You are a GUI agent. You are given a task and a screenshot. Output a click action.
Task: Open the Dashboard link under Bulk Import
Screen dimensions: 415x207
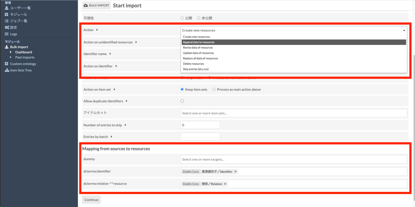pyautogui.click(x=24, y=52)
